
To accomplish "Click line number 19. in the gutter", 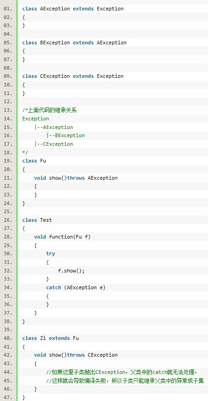I will click(x=8, y=161).
